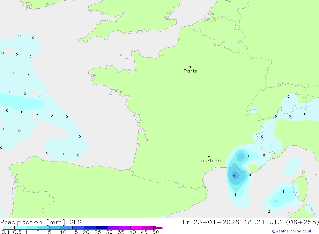
Task: Click the Paris city label
Action: pos(190,71)
